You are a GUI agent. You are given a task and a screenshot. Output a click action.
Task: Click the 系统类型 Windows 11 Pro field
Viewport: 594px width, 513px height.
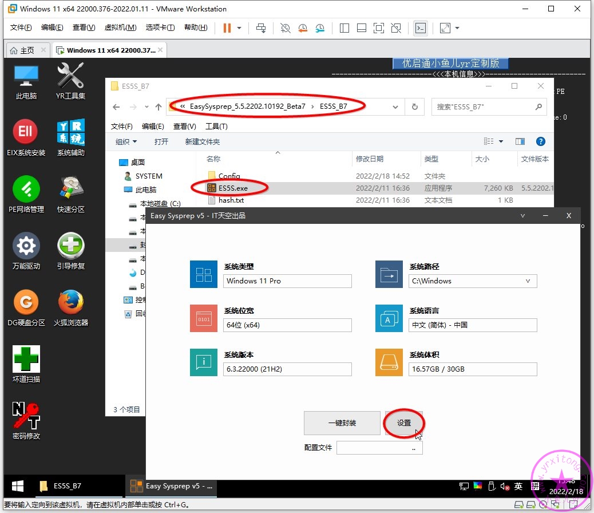coord(287,281)
